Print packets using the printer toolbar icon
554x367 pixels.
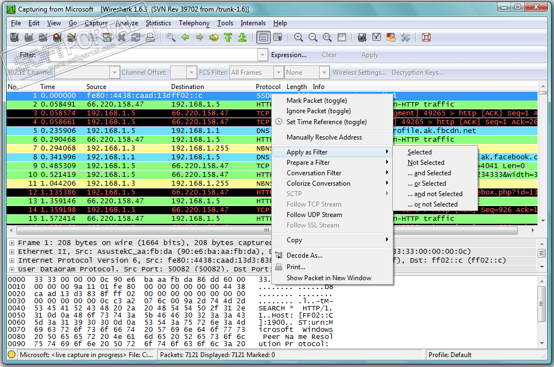click(x=151, y=37)
